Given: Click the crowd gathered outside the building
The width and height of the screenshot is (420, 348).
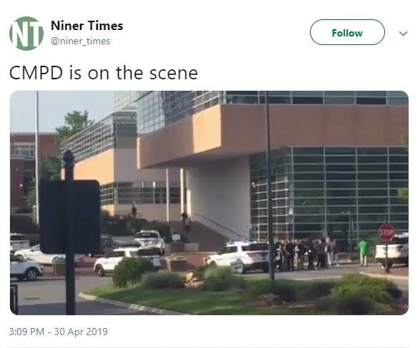Looking at the screenshot, I should (x=306, y=254).
